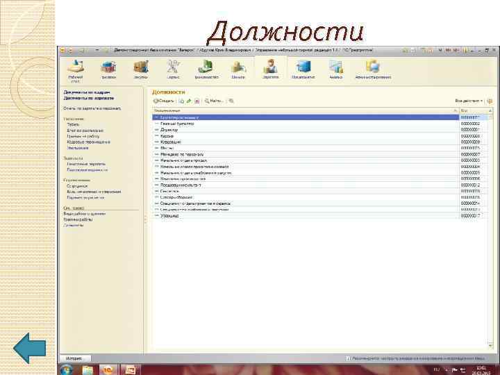Click the red delete mark icon
This screenshot has width=500, height=375.
197,101
